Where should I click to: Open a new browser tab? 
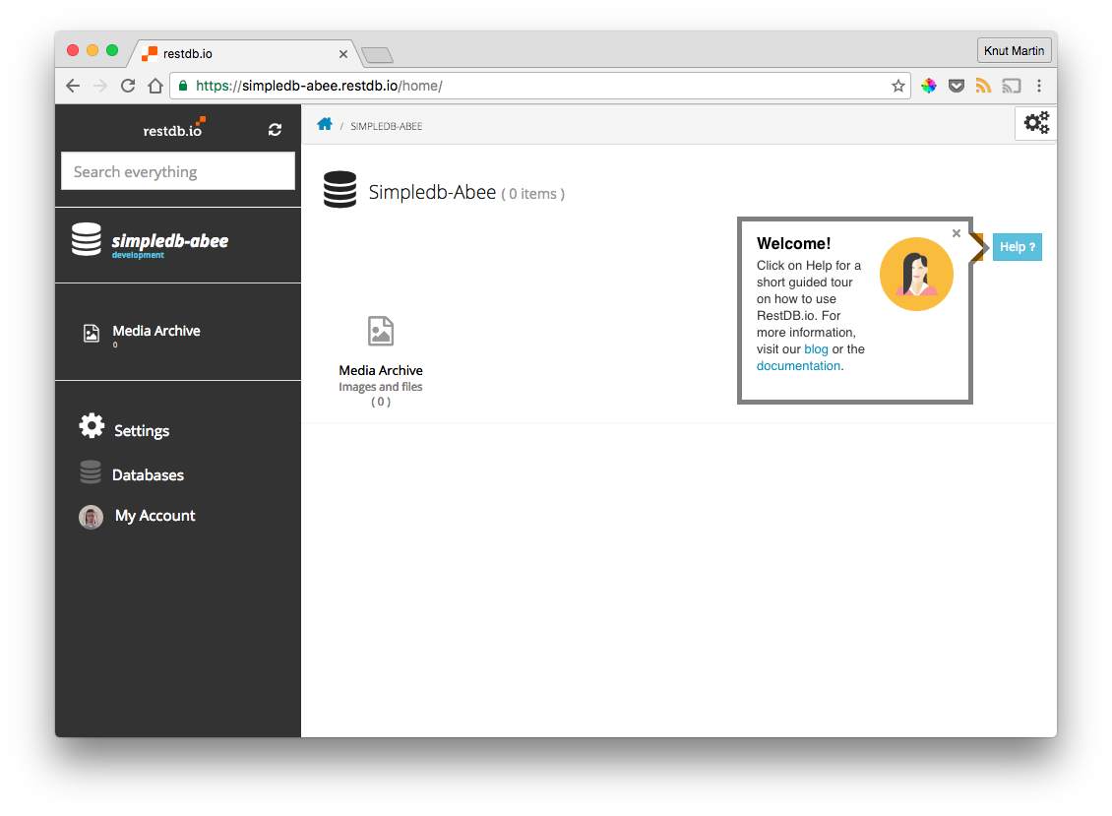point(377,55)
